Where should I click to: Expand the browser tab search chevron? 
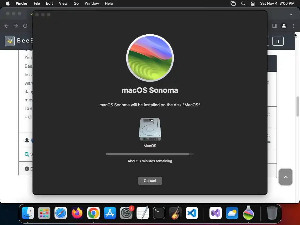[x=291, y=15]
